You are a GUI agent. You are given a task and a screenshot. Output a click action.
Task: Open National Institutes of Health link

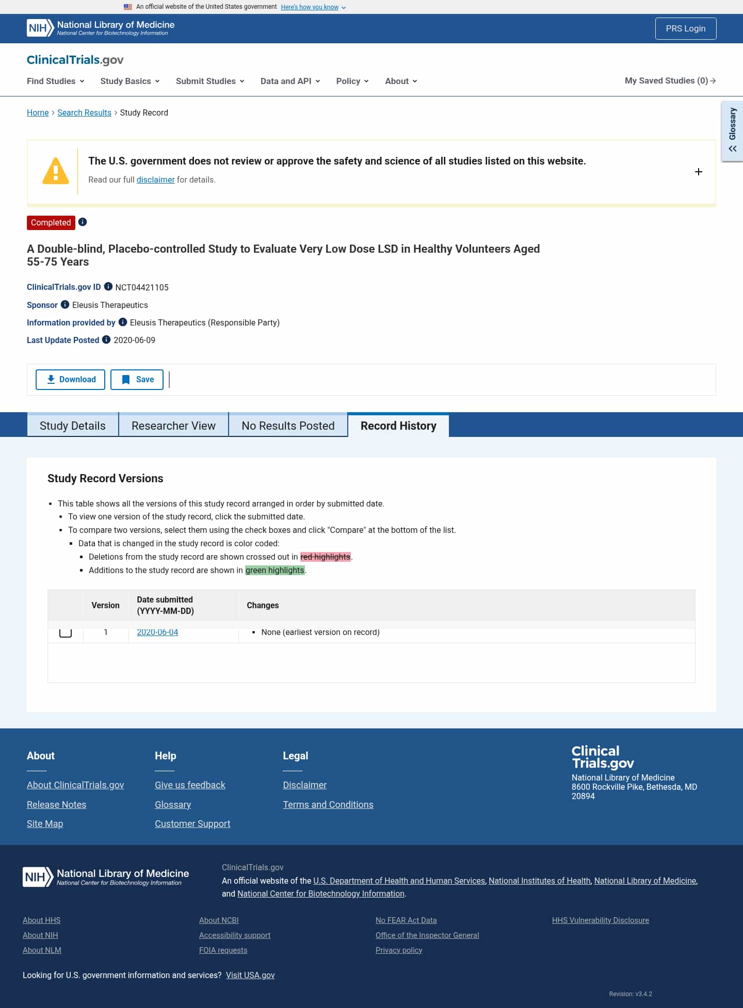coord(540,881)
